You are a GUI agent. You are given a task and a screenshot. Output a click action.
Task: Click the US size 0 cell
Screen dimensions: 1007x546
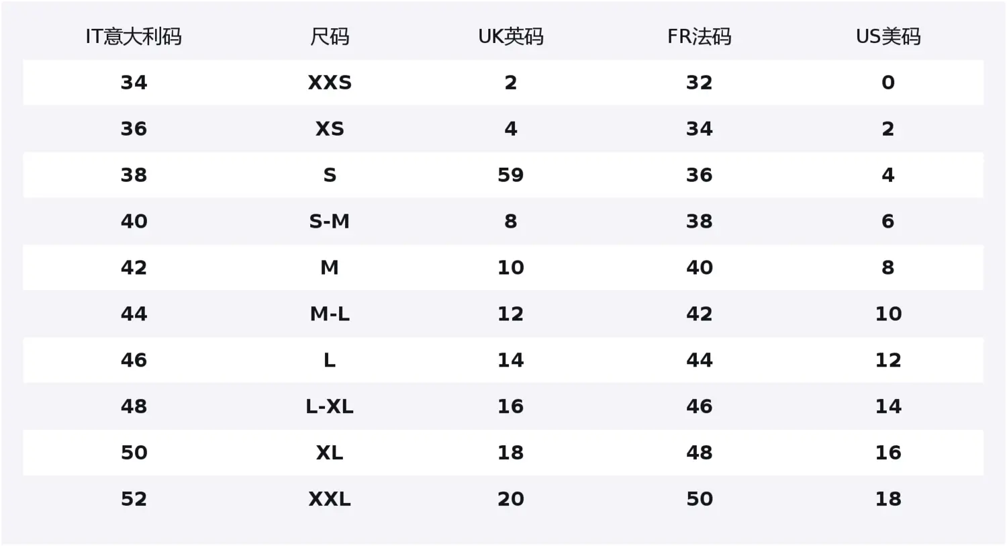(x=888, y=83)
